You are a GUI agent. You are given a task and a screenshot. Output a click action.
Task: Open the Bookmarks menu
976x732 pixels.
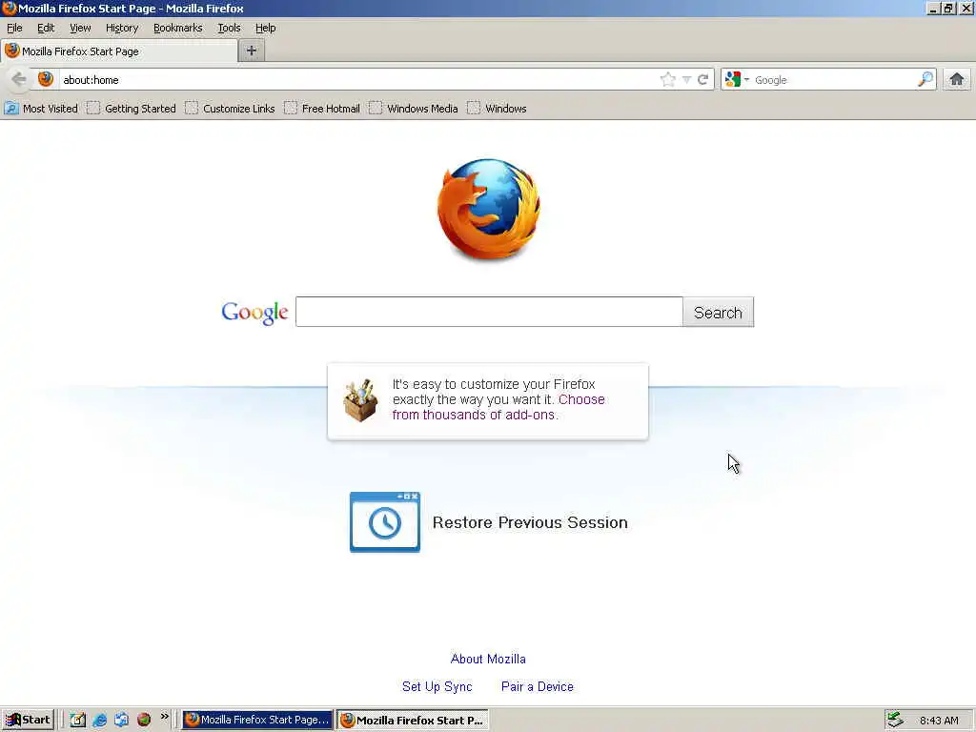(177, 28)
